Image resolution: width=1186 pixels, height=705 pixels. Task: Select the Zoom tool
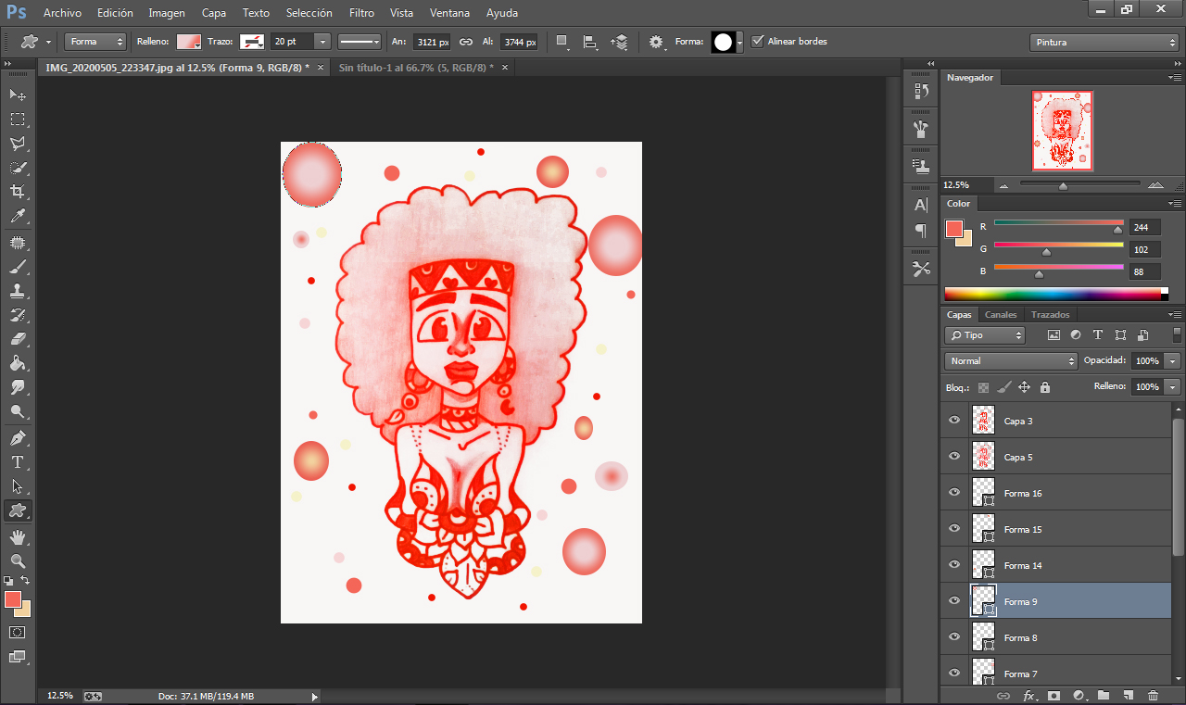point(18,561)
